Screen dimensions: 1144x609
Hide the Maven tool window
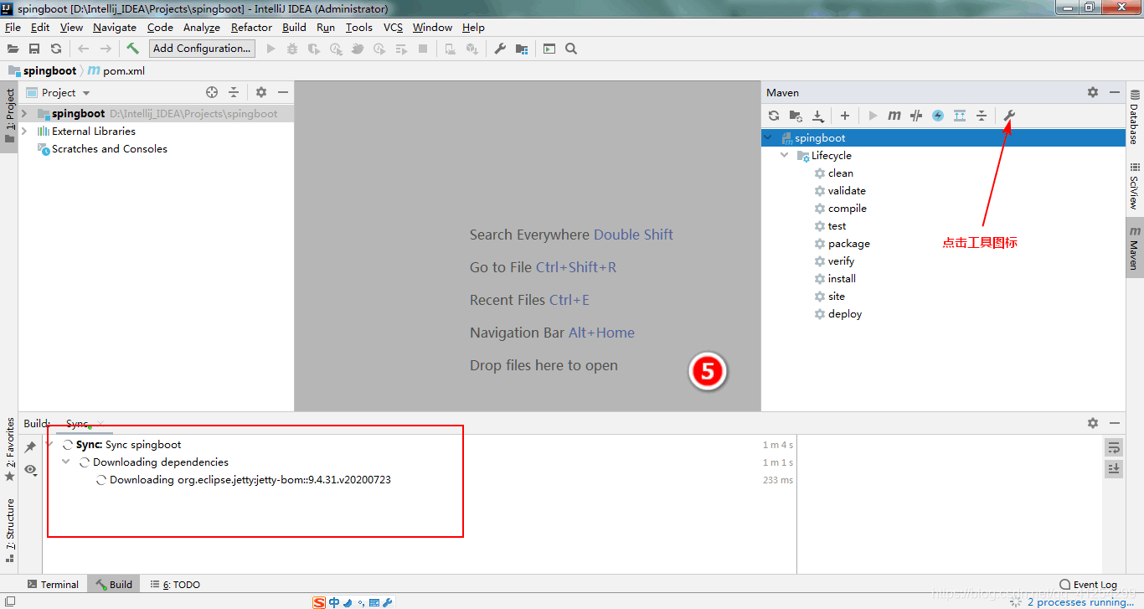[1115, 92]
